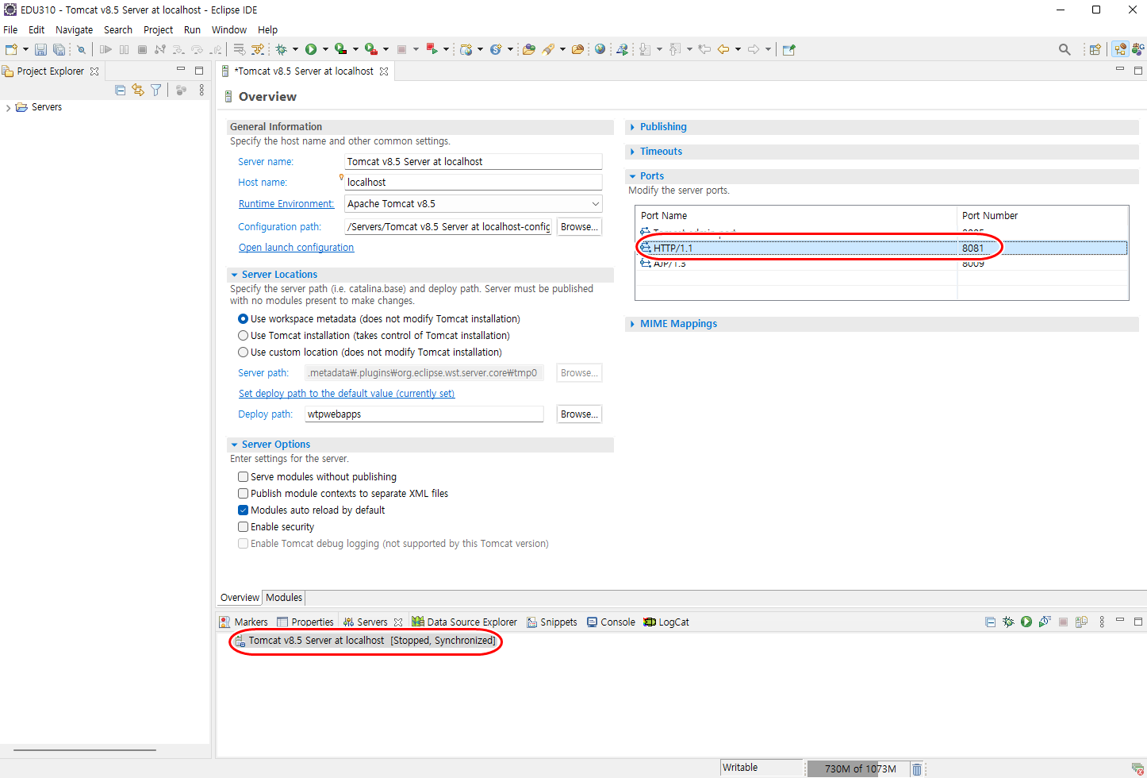This screenshot has height=778, width=1147.
Task: Expand the Timeouts section
Action: point(632,152)
